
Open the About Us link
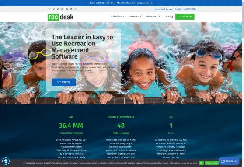pyautogui.click(x=159, y=9)
